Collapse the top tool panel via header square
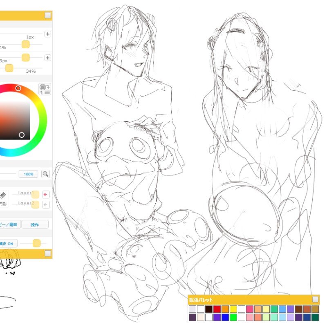 (48, 16)
